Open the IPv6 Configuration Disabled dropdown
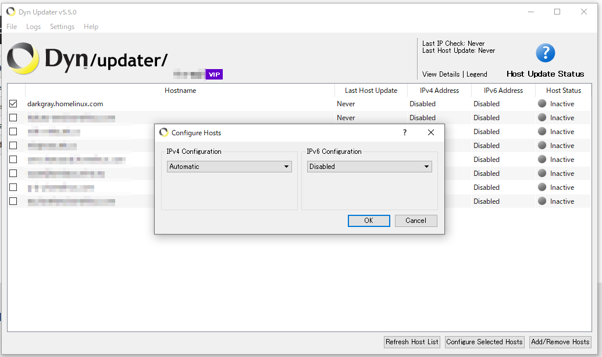The width and height of the screenshot is (602, 357). point(369,167)
